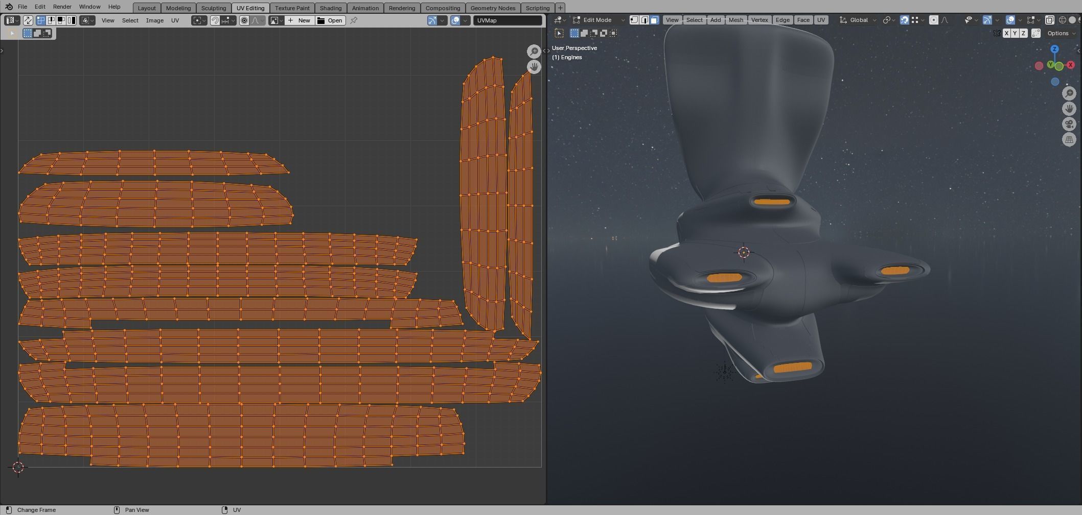Screen dimensions: 1082x515
Task: Open UV editor proportional falloff dropdown
Action: [258, 20]
